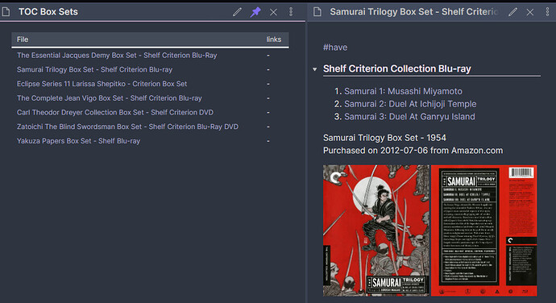This screenshot has height=303, width=556.
Task: Follow the Samurai 1: Musashi Miyamoto link
Action: coord(403,91)
